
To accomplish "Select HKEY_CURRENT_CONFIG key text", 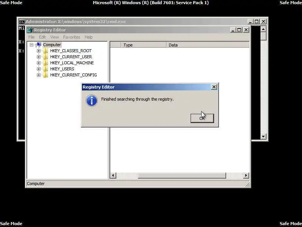I will pos(73,75).
